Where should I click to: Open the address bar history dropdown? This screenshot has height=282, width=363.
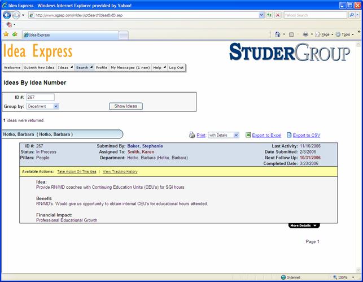261,15
